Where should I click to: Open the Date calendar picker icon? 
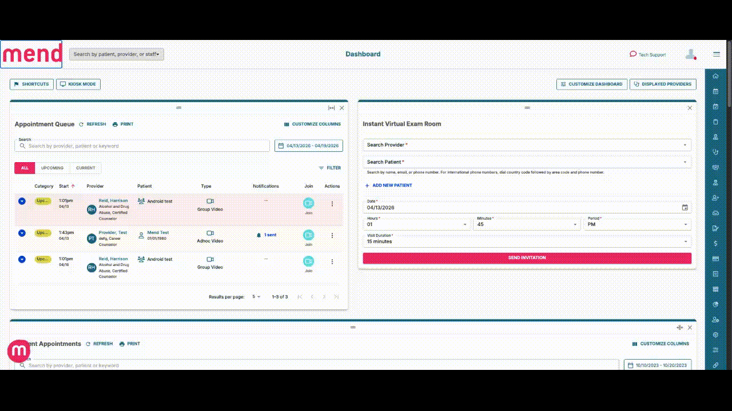[x=685, y=207]
